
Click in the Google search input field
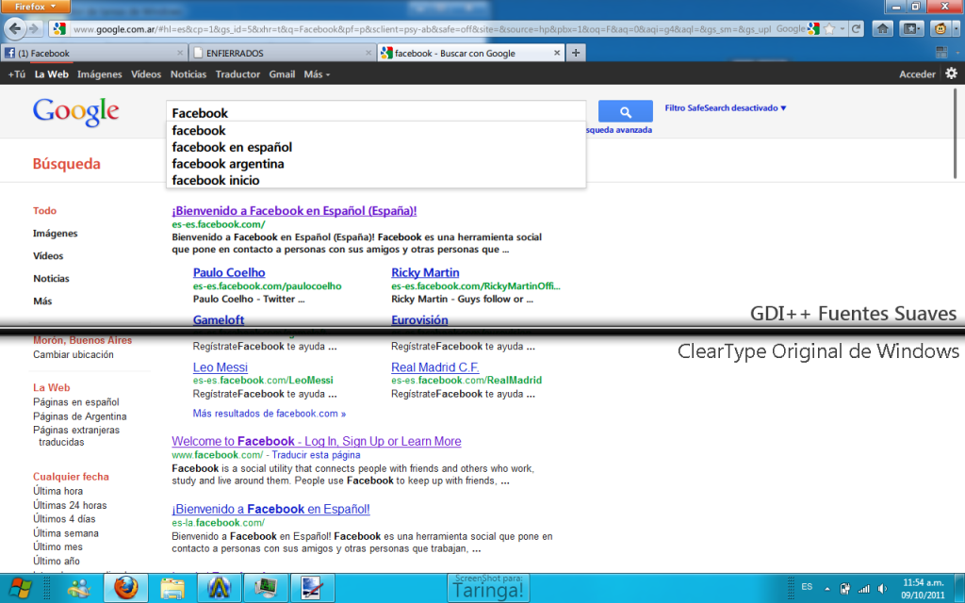pyautogui.click(x=375, y=113)
